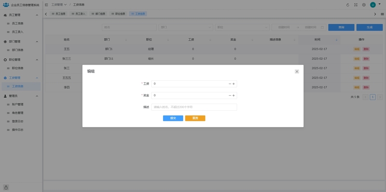The height and width of the screenshot is (192, 386).
Task: Sort by the 职位 column arrow
Action: click(168, 40)
